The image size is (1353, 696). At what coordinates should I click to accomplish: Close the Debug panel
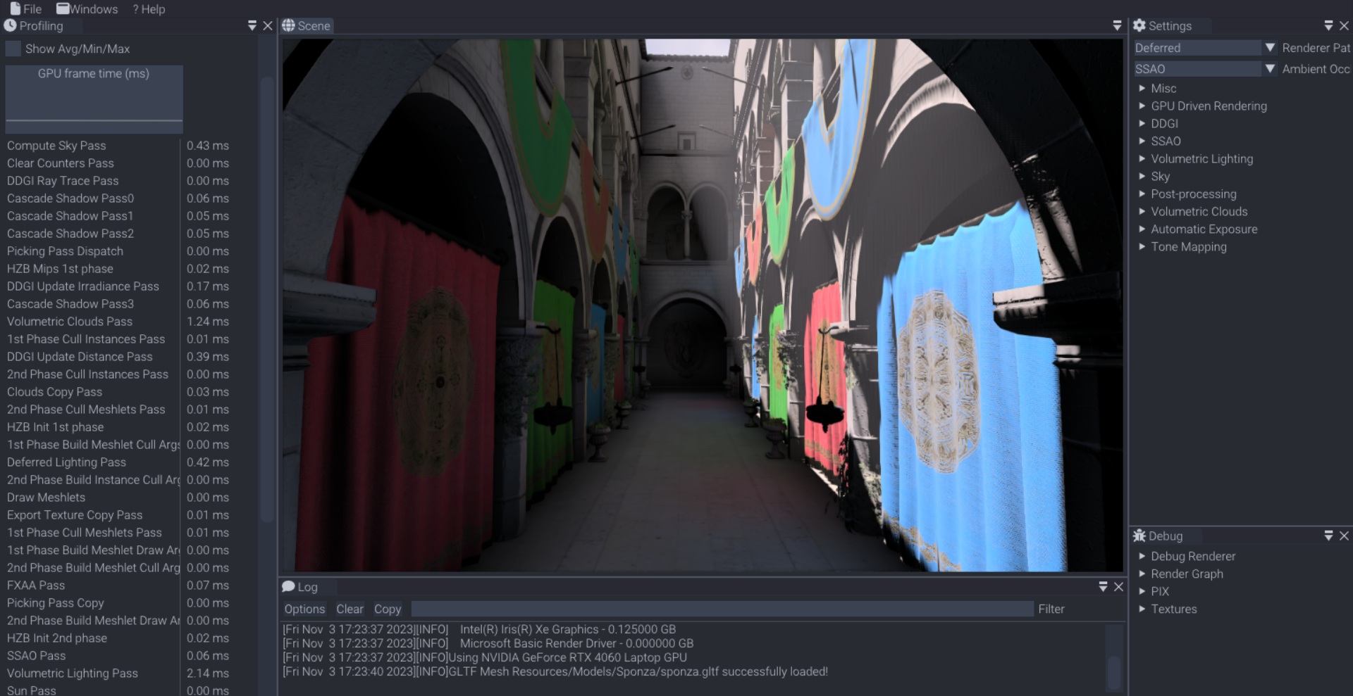(1344, 536)
